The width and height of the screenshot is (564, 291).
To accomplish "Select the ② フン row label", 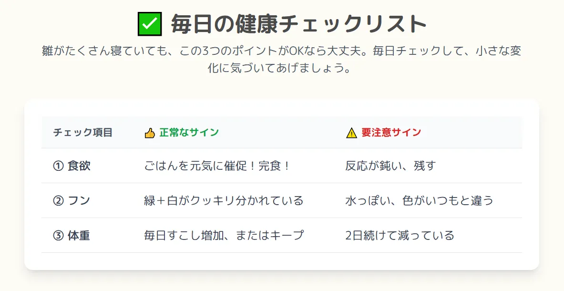I will click(x=72, y=201).
